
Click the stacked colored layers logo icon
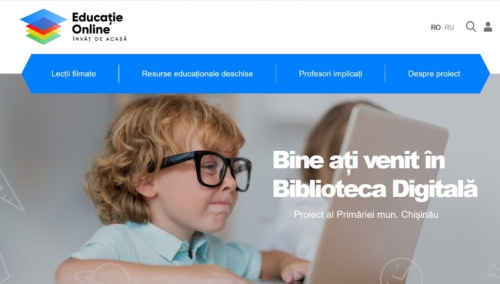[43, 27]
